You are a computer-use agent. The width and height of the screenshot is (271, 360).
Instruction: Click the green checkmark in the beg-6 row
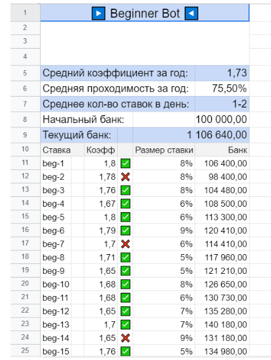coord(126,231)
